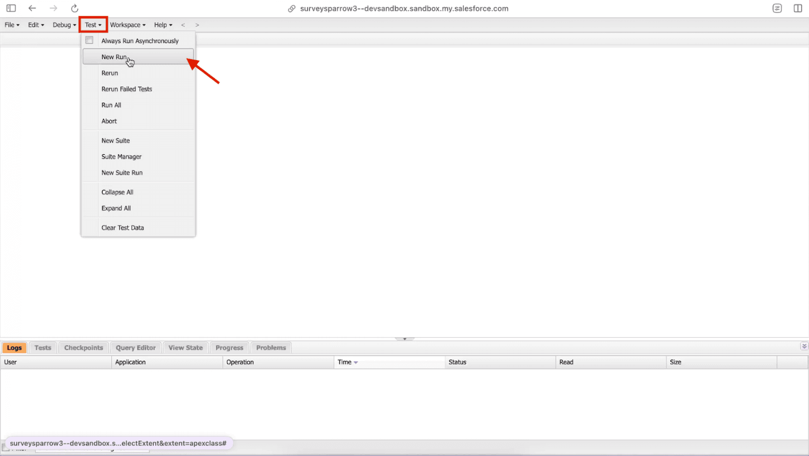The image size is (809, 456).
Task: Switch to the Query Editor tab
Action: (x=136, y=348)
